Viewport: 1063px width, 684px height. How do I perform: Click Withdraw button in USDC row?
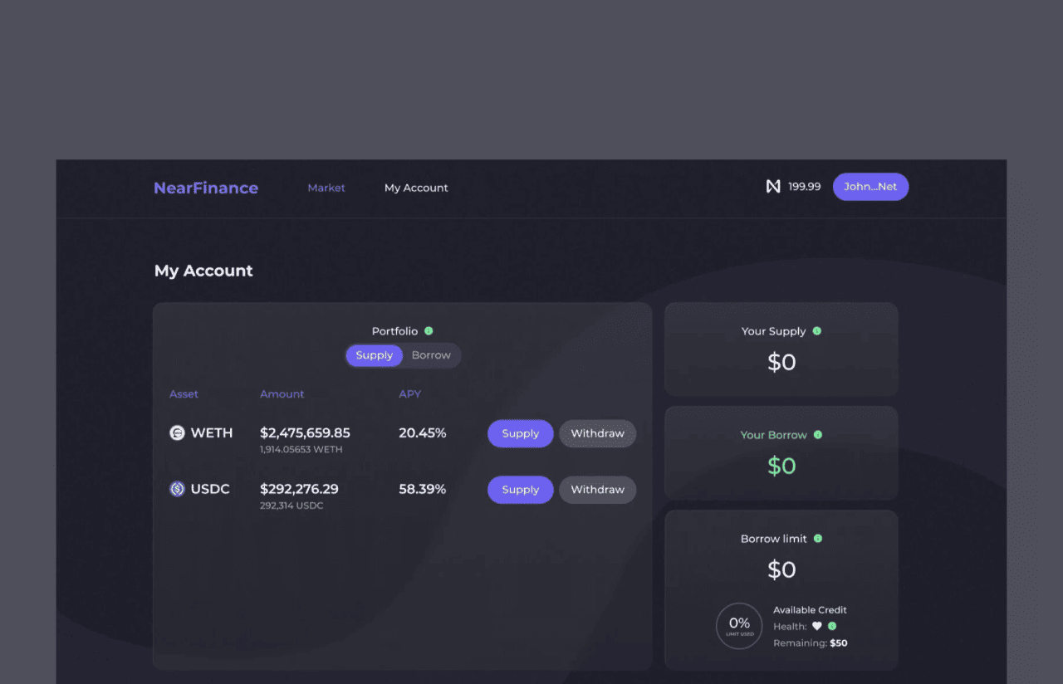tap(597, 490)
